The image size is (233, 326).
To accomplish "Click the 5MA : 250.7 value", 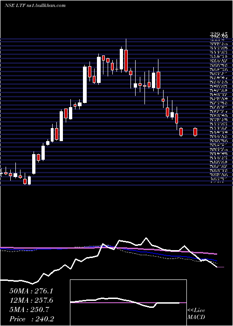I will point(29,310).
